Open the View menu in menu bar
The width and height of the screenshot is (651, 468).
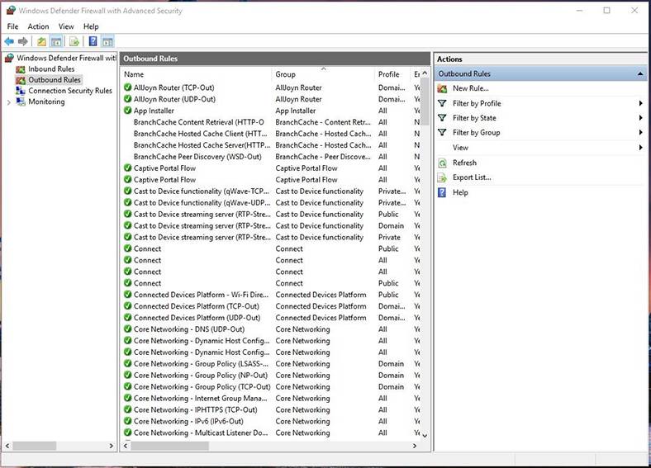tap(66, 26)
